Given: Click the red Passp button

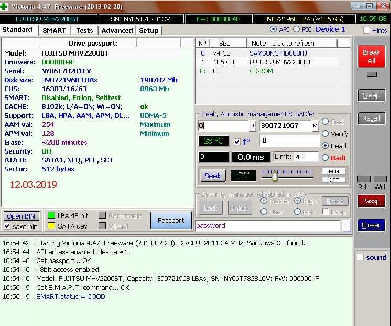Looking at the screenshot, I should tap(372, 201).
